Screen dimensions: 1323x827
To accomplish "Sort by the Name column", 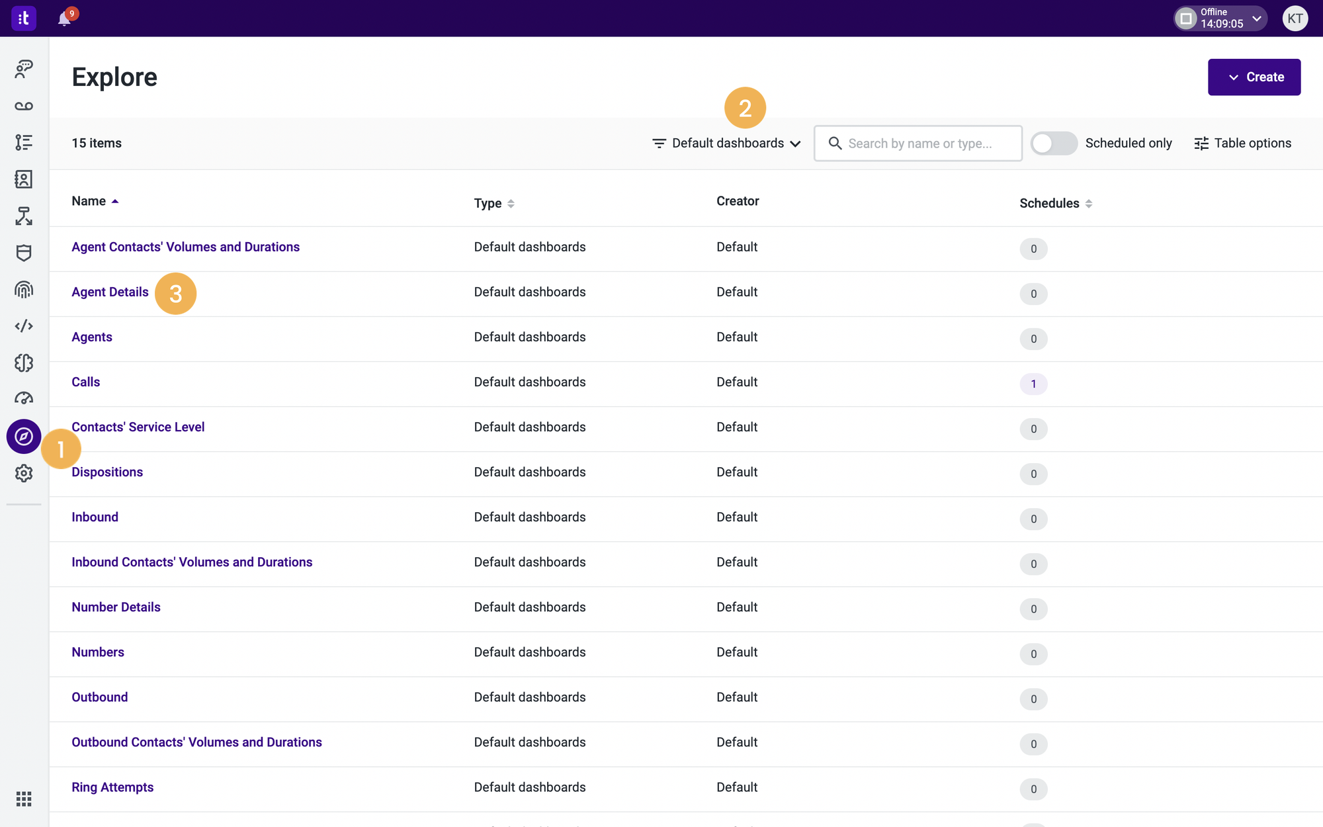I will (x=95, y=201).
